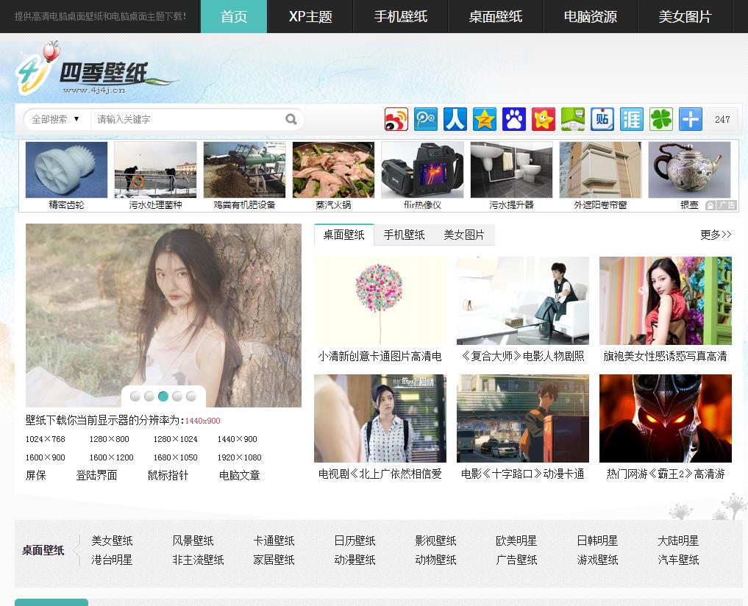The height and width of the screenshot is (606, 748).
Task: Click the Tencent Weibo share icon
Action: point(426,119)
